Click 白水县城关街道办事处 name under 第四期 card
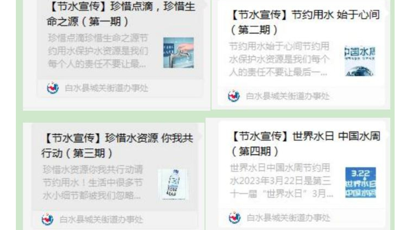This screenshot has height=230, width=410. (x=288, y=218)
